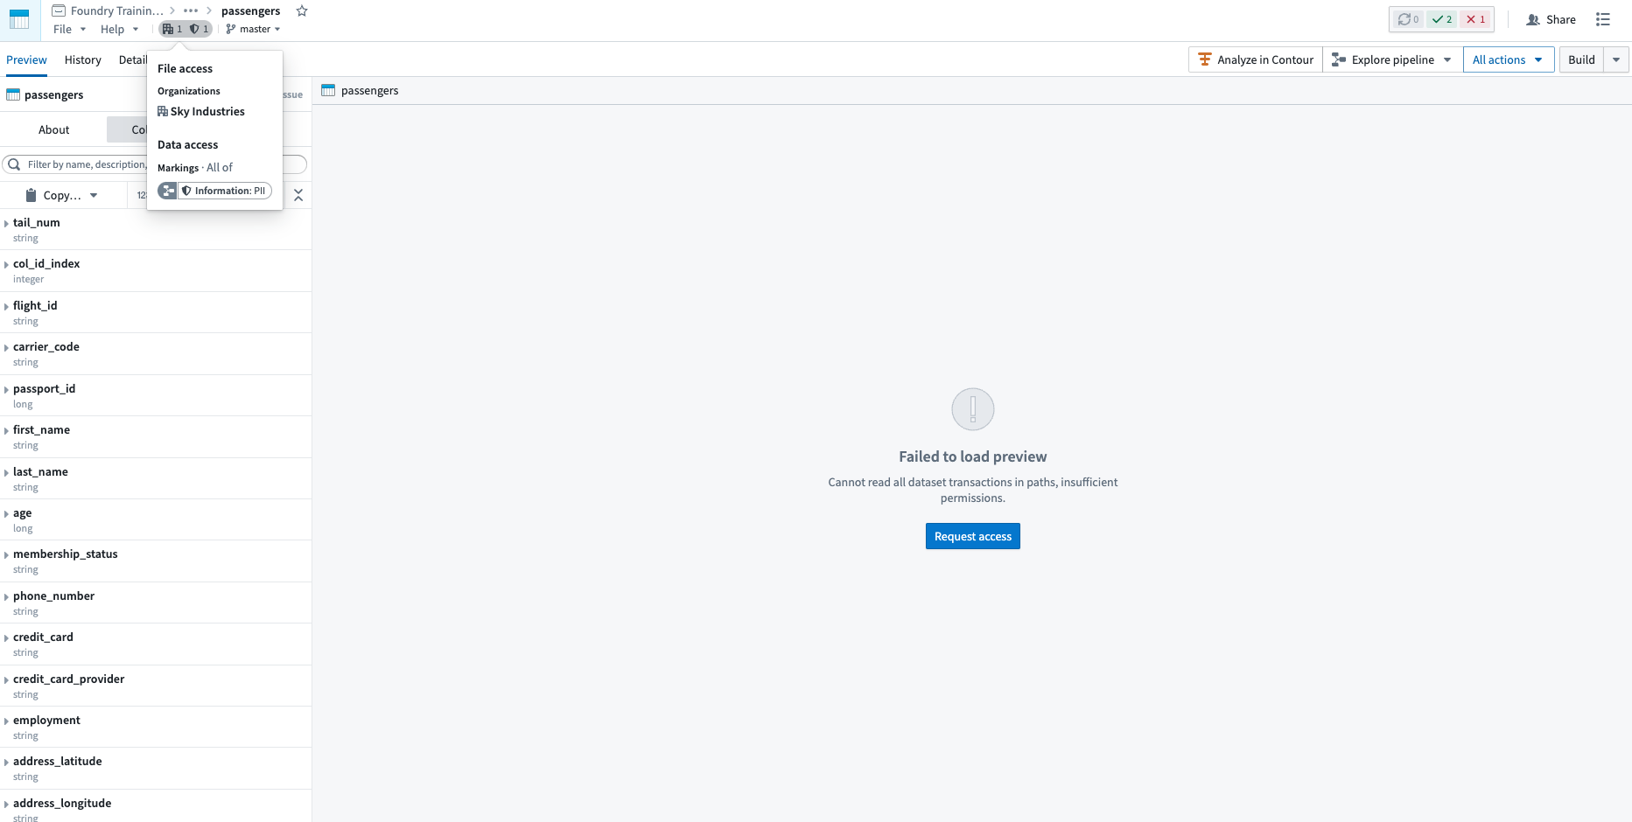This screenshot has width=1632, height=822.
Task: Click the Sky Industries organization entry
Action: coord(201,111)
